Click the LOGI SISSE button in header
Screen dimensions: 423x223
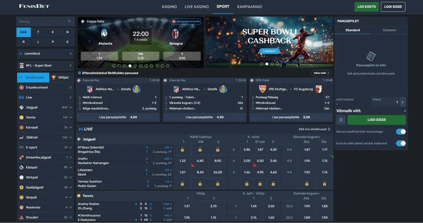point(393,7)
